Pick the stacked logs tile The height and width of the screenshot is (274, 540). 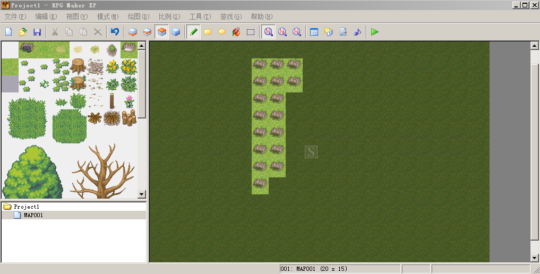click(129, 118)
